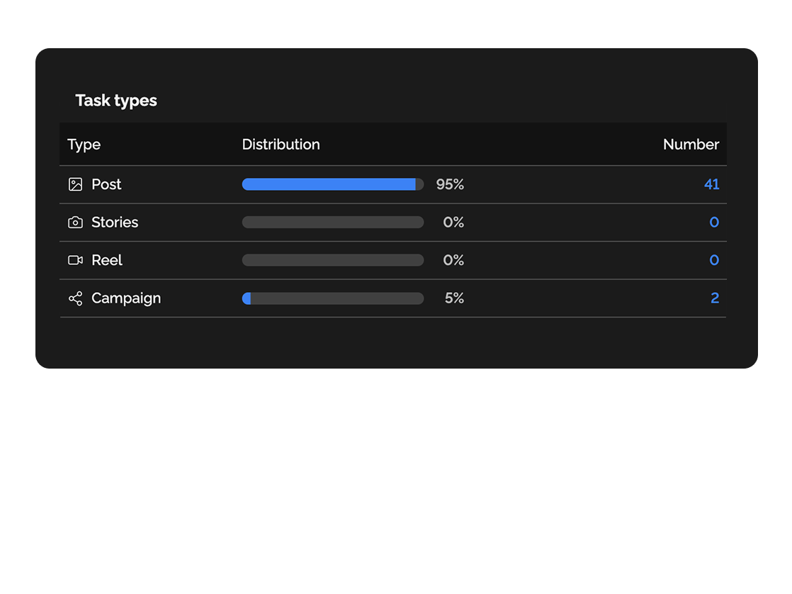
Task: Click the video icon next to Reel
Action: click(75, 260)
